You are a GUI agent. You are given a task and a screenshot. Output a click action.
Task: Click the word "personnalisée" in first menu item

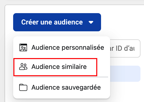[83, 48]
